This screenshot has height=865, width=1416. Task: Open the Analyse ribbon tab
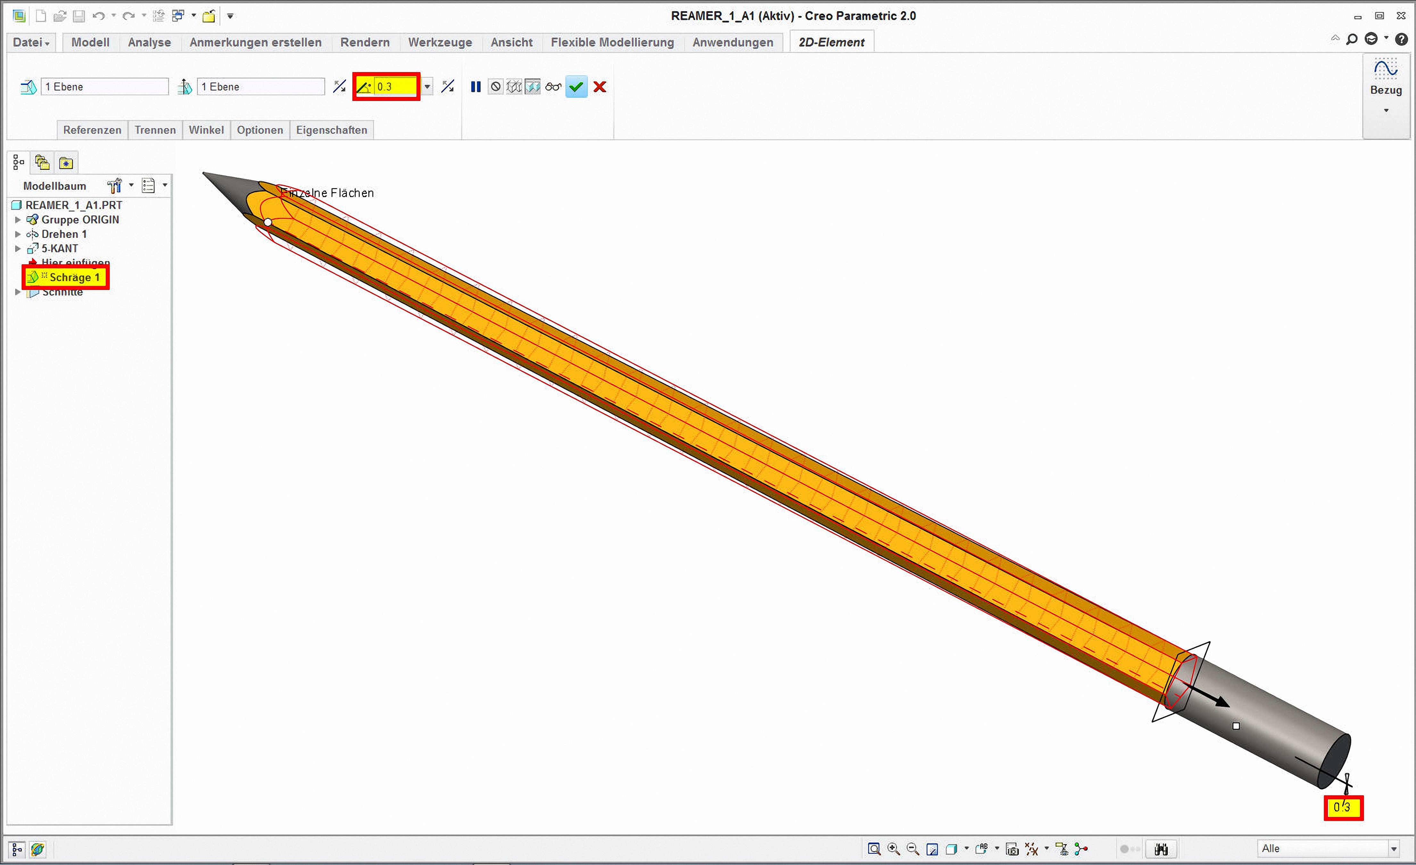point(149,42)
